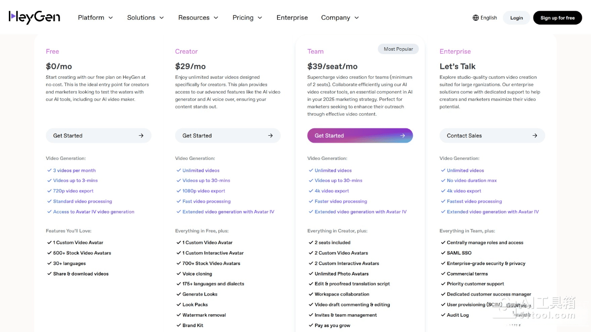Open the Solutions dropdown chevron
Viewport: 591px width, 332px height.
point(161,18)
